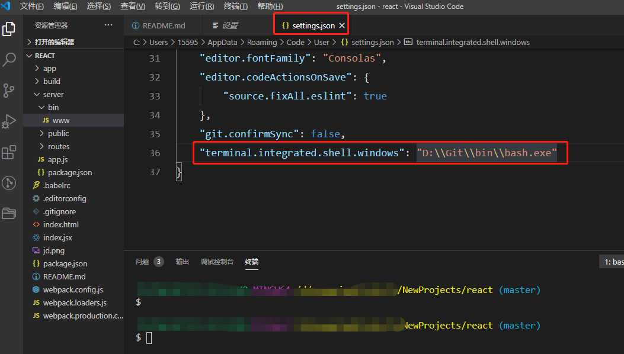
Task: Click the 'true' value on line 33
Action: (x=375, y=96)
